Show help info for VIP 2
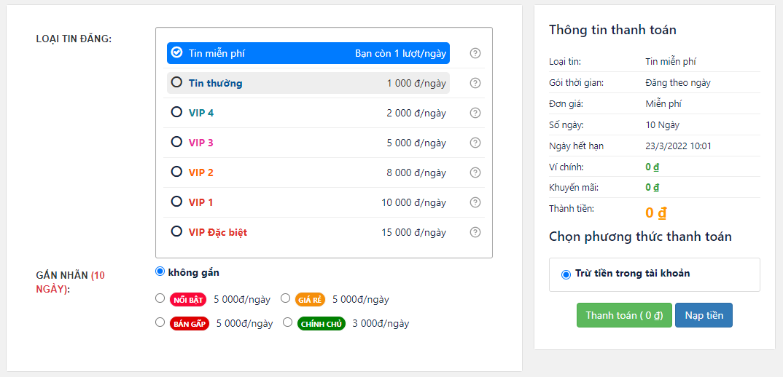The width and height of the screenshot is (783, 377). (475, 172)
